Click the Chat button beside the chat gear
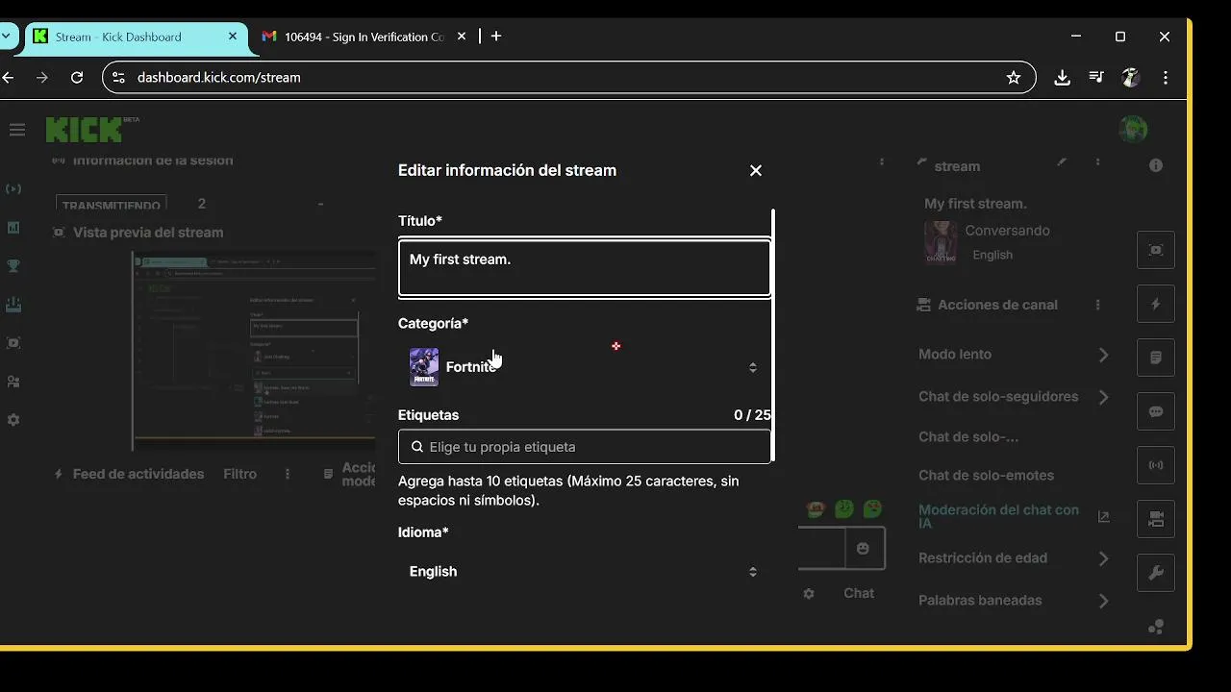The image size is (1231, 692). click(859, 593)
